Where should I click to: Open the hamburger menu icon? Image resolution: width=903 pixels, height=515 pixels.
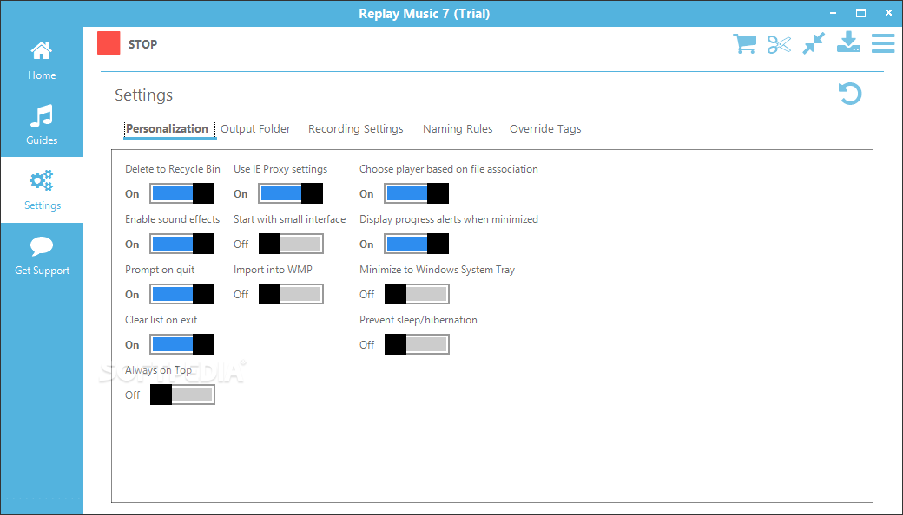[883, 43]
